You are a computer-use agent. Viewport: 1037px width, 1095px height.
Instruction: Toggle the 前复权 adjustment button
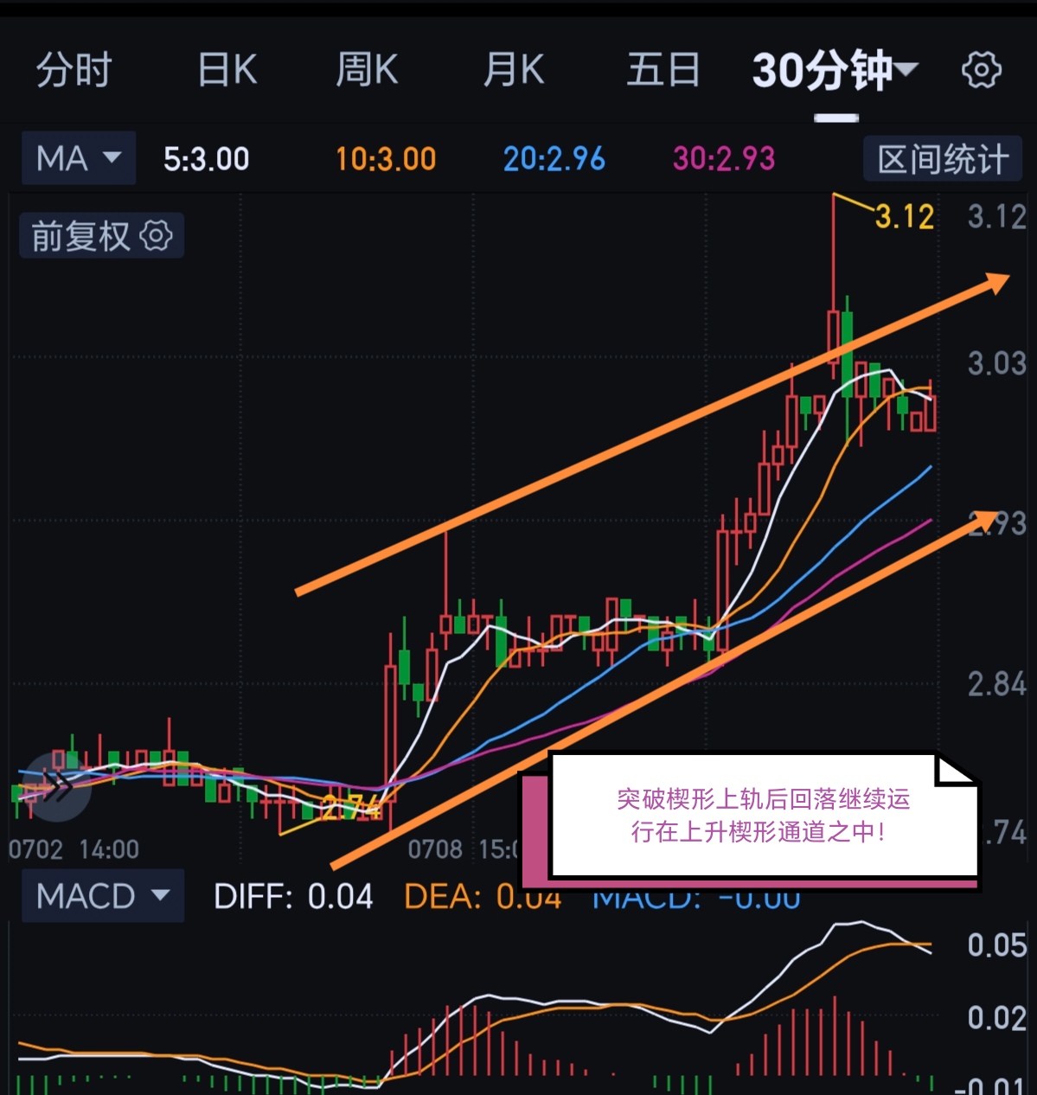[x=102, y=235]
